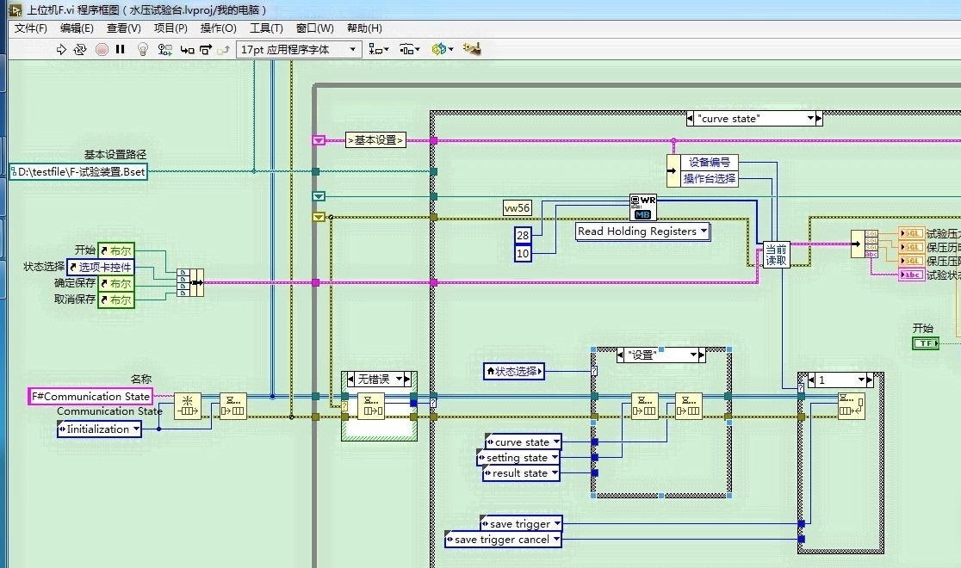Select the numeric constant 10
The height and width of the screenshot is (568, 961).
(523, 253)
